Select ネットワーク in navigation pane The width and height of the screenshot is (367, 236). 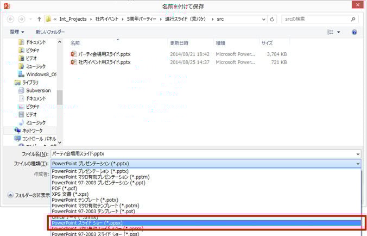tap(32, 131)
